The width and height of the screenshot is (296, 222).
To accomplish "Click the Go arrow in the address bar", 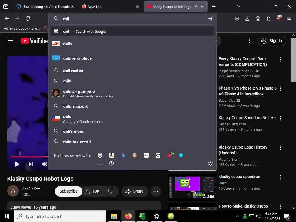I will point(210,19).
